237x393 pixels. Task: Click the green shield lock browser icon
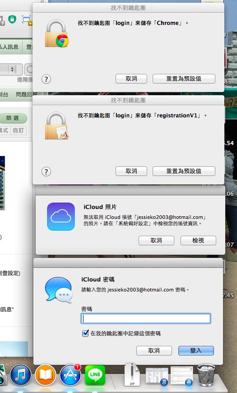click(12, 19)
